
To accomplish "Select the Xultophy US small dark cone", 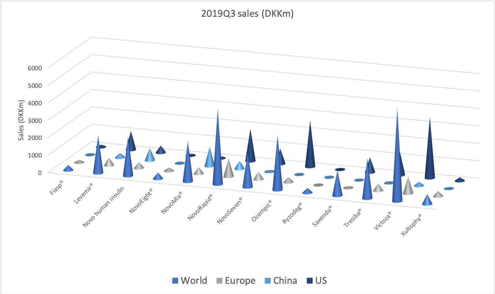I will click(x=460, y=180).
